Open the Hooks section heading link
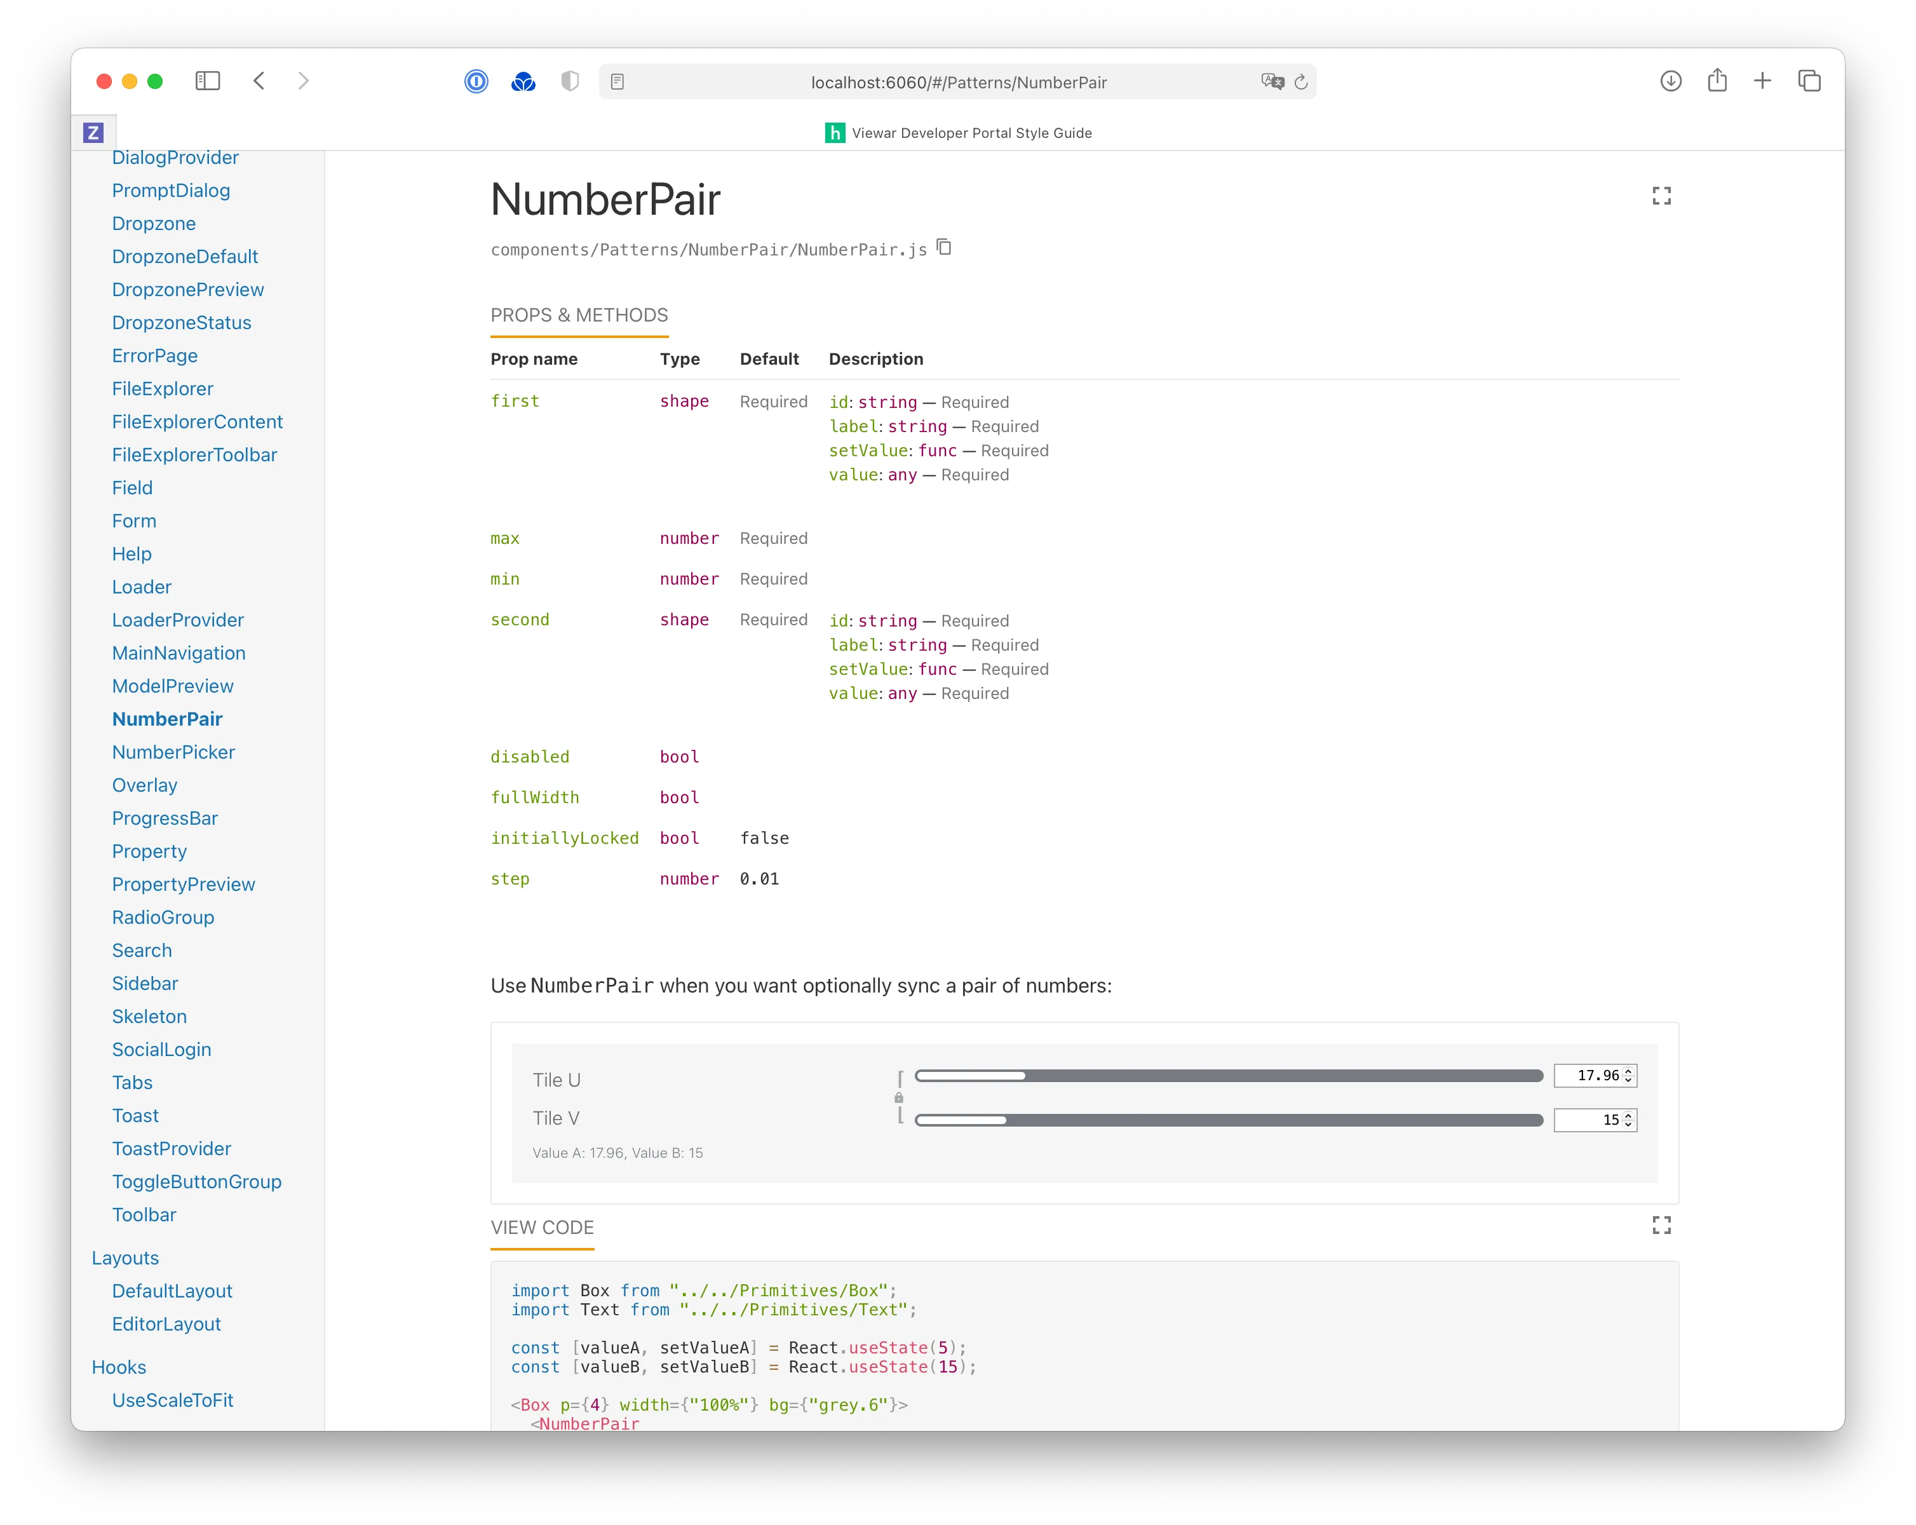The width and height of the screenshot is (1916, 1525). (x=119, y=1367)
